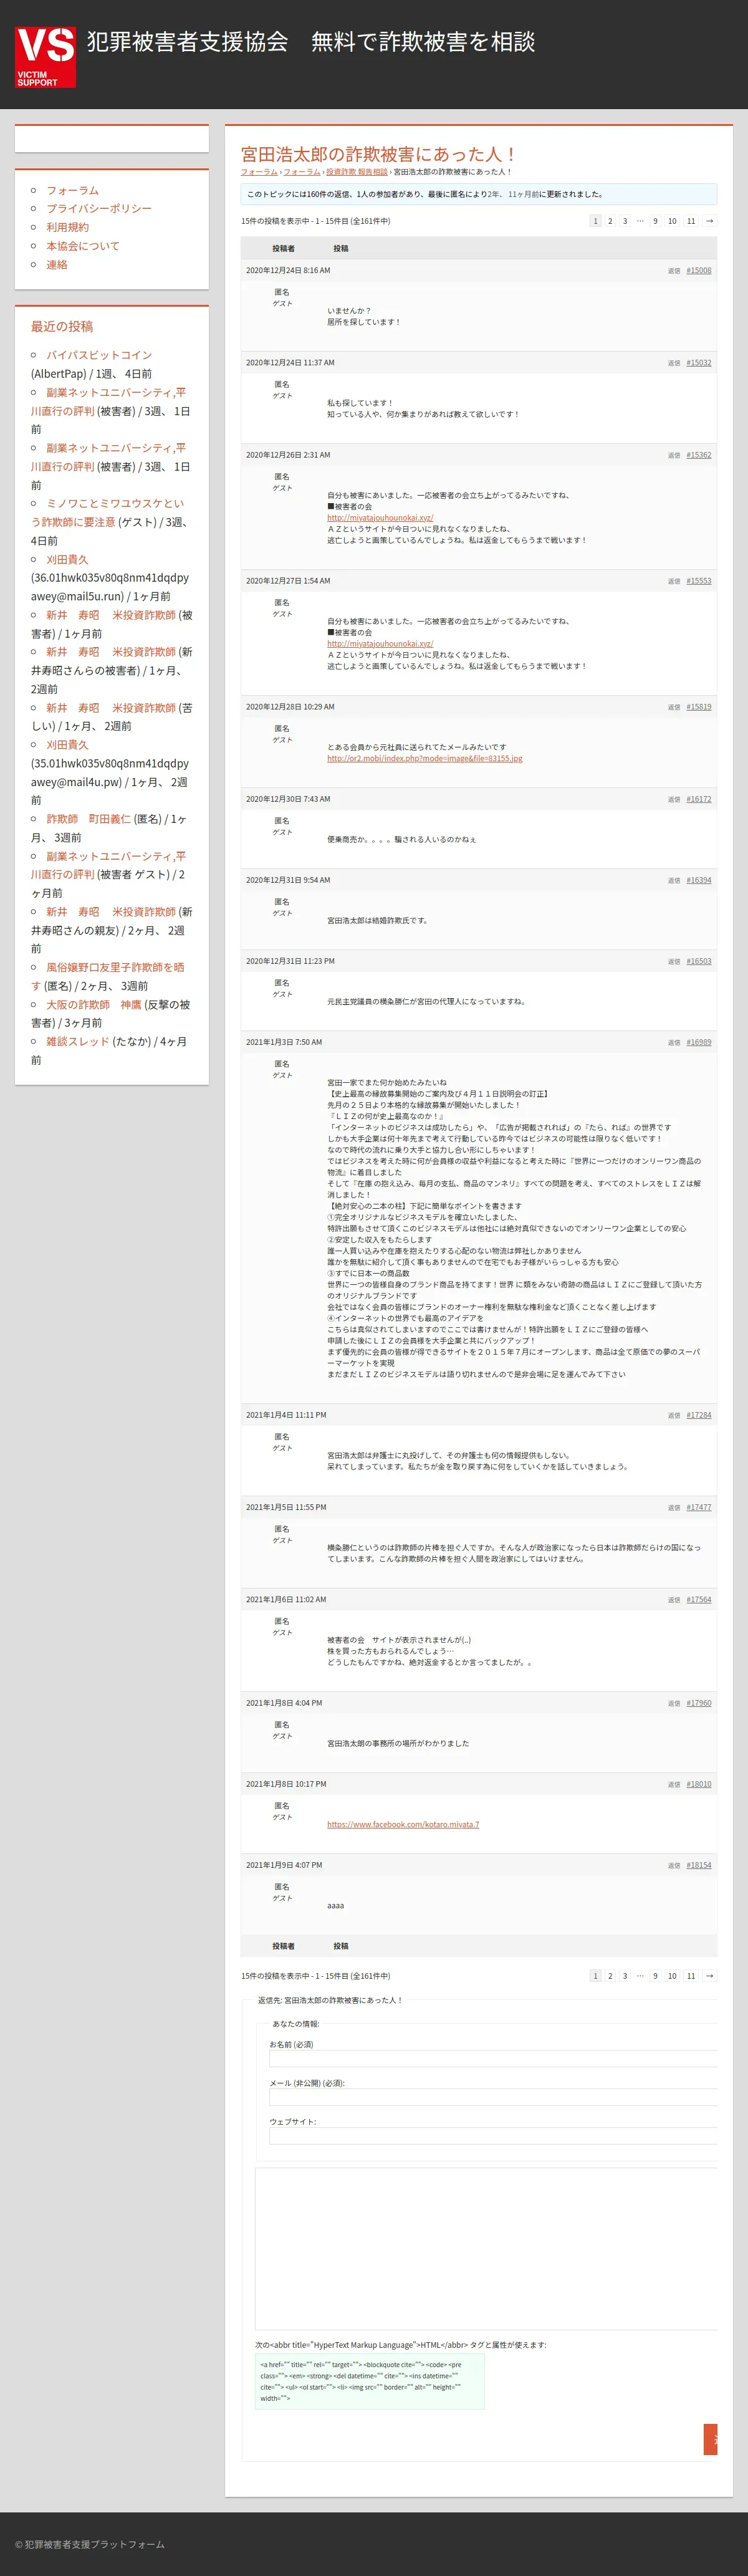Select page 2 in pagination above posts
The image size is (748, 2576).
610,221
